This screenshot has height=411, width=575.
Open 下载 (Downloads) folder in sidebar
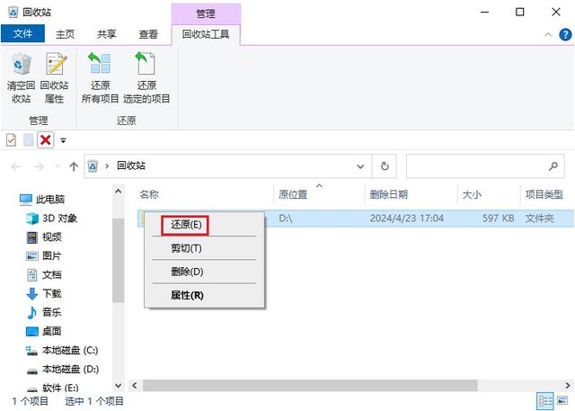point(44,293)
